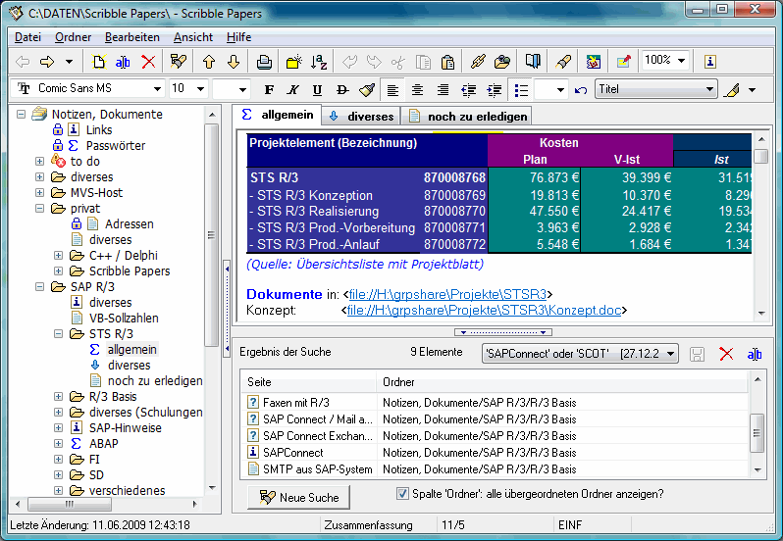
Task: Select 'VB-Sollzahlen' in the tree
Action: pyautogui.click(x=124, y=319)
